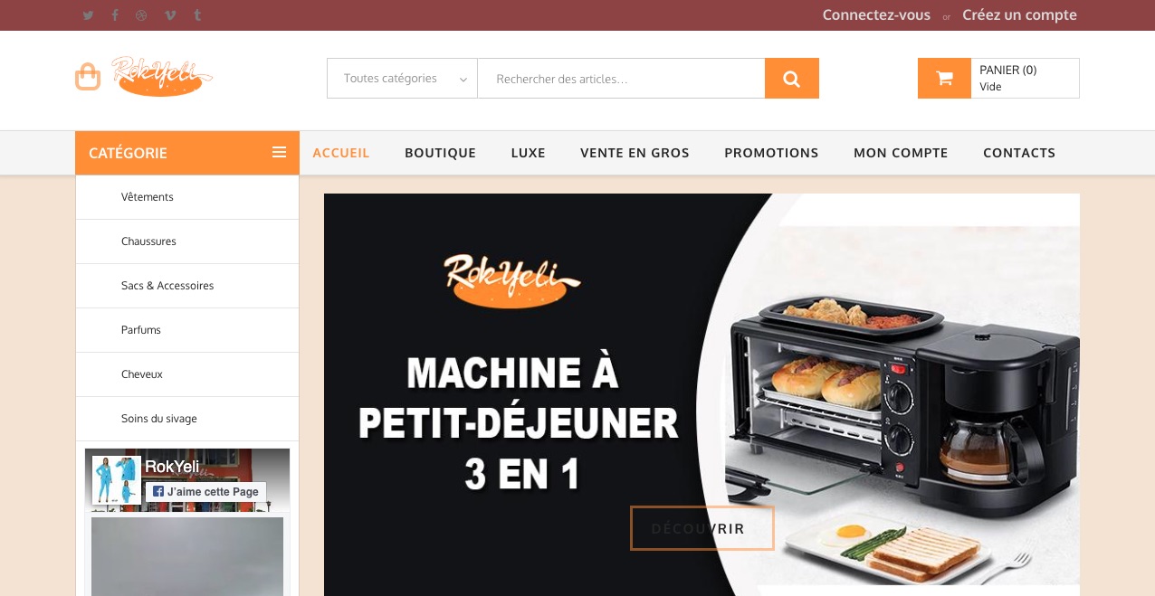Open the Dribbble social icon

(142, 15)
